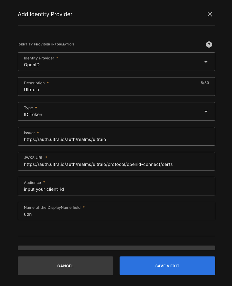Click the JWKS URL label text
Image resolution: width=232 pixels, height=286 pixels.
click(34, 157)
